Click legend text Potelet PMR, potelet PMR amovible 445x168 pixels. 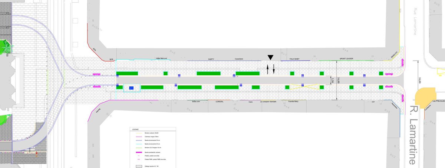155,159
